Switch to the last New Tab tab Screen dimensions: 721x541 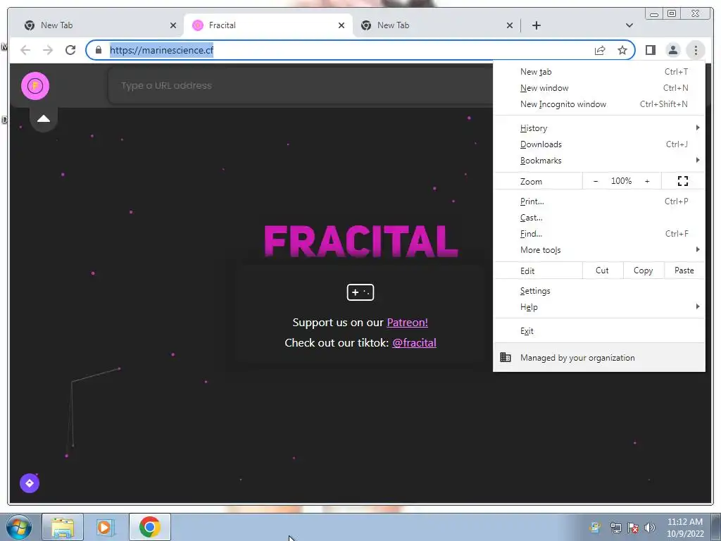pyautogui.click(x=436, y=25)
